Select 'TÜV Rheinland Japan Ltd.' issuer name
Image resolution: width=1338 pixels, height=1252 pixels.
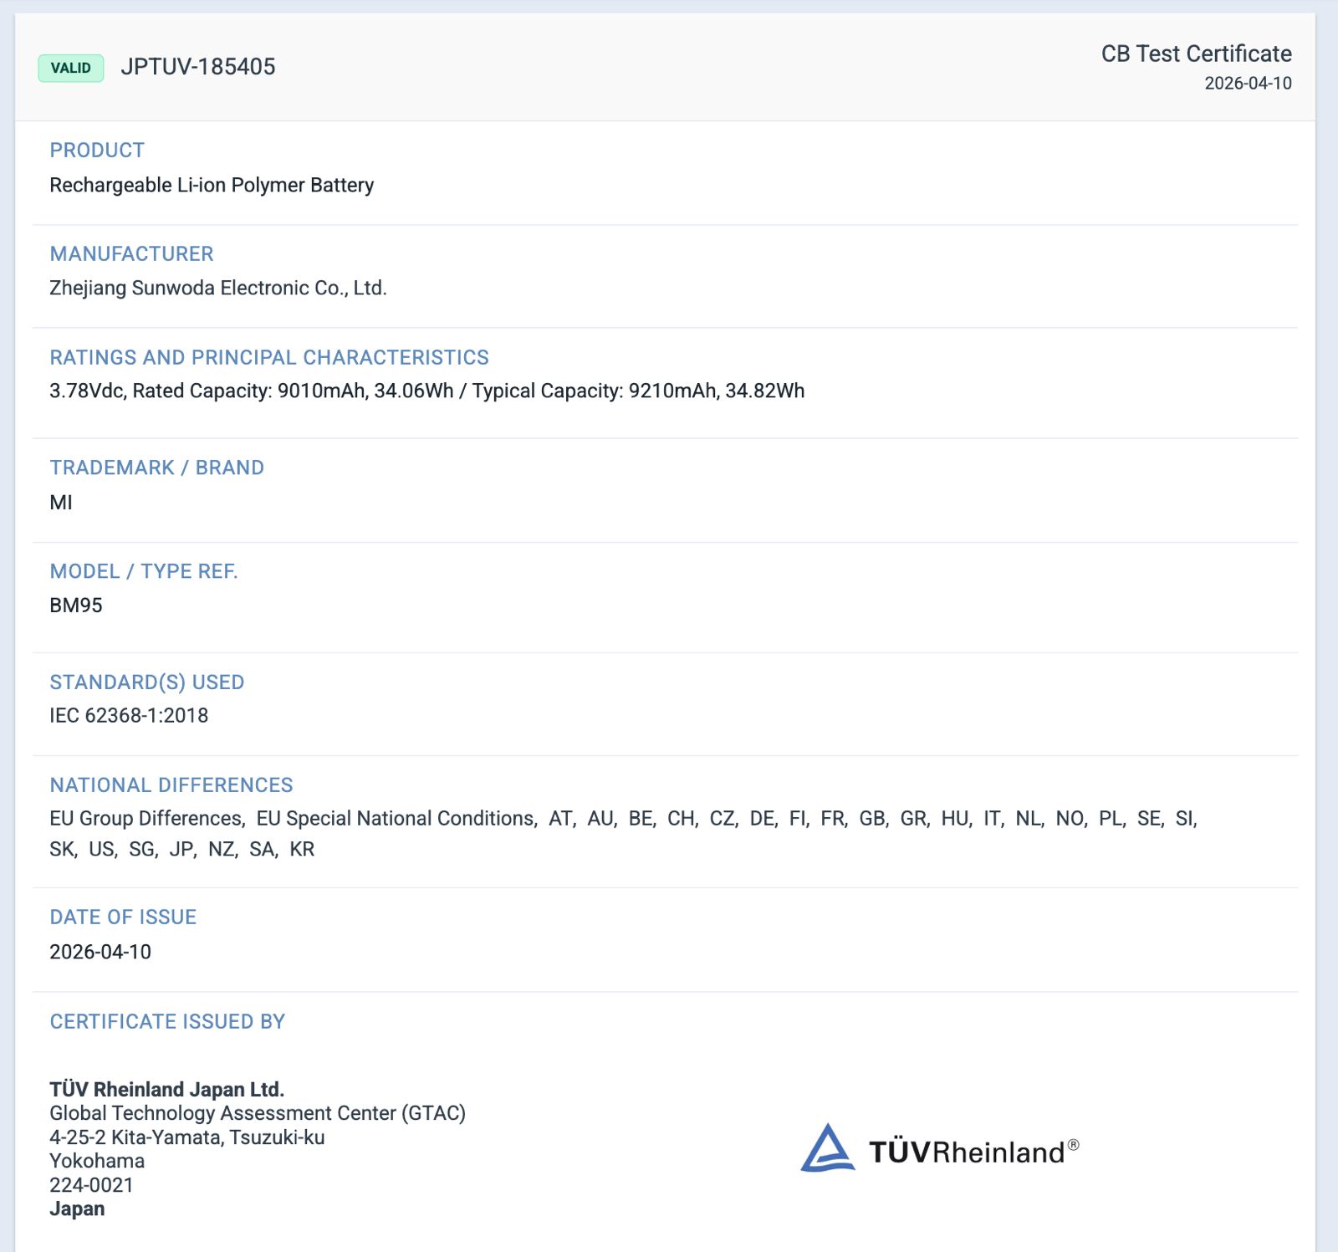167,1089
